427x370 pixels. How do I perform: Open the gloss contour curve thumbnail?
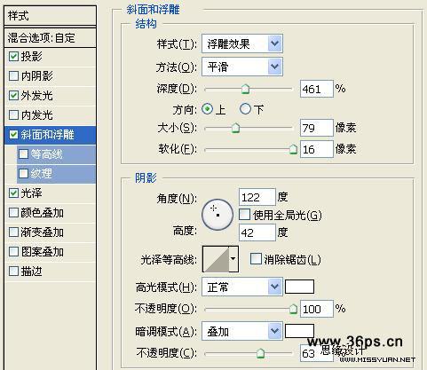coord(216,259)
